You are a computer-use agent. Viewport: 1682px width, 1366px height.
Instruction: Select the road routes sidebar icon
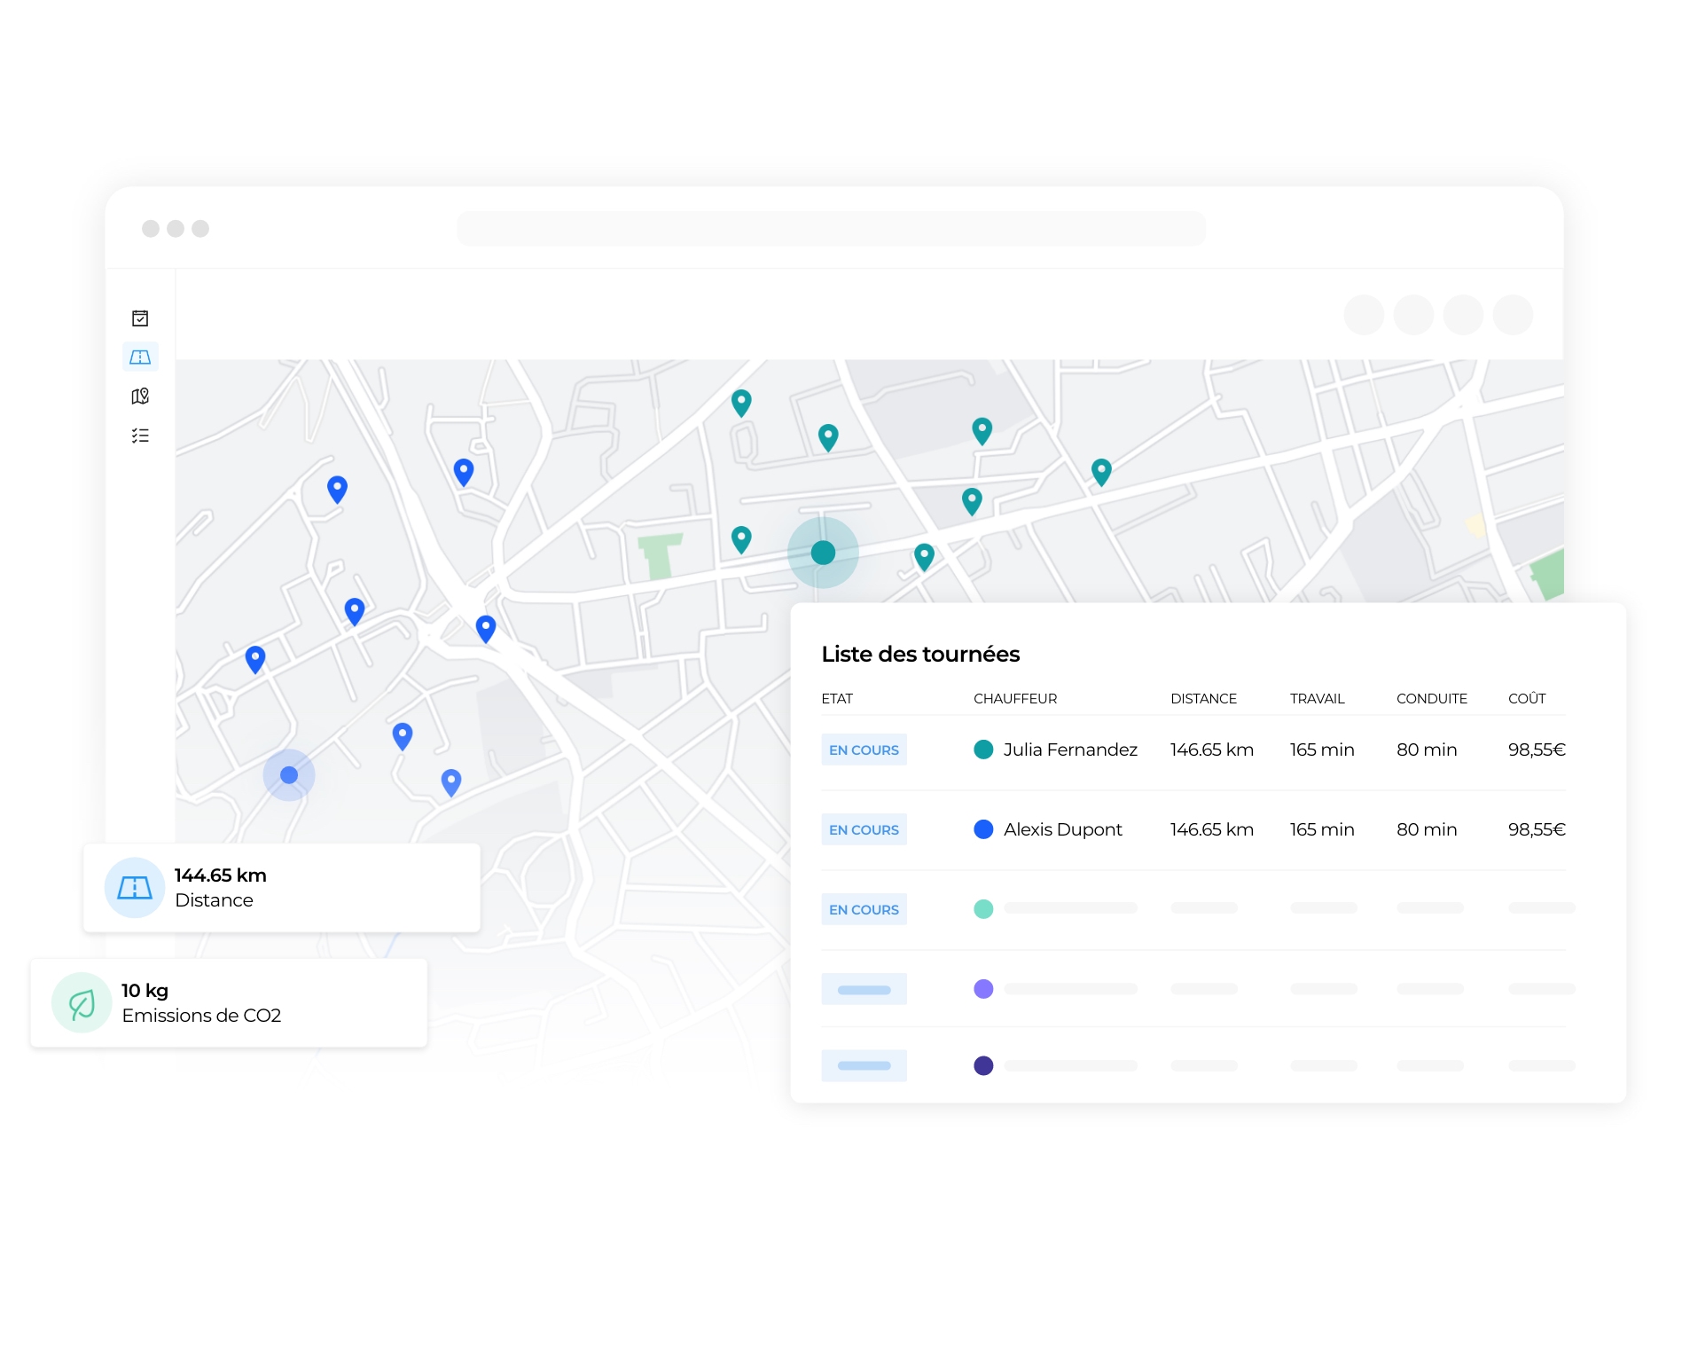(140, 357)
